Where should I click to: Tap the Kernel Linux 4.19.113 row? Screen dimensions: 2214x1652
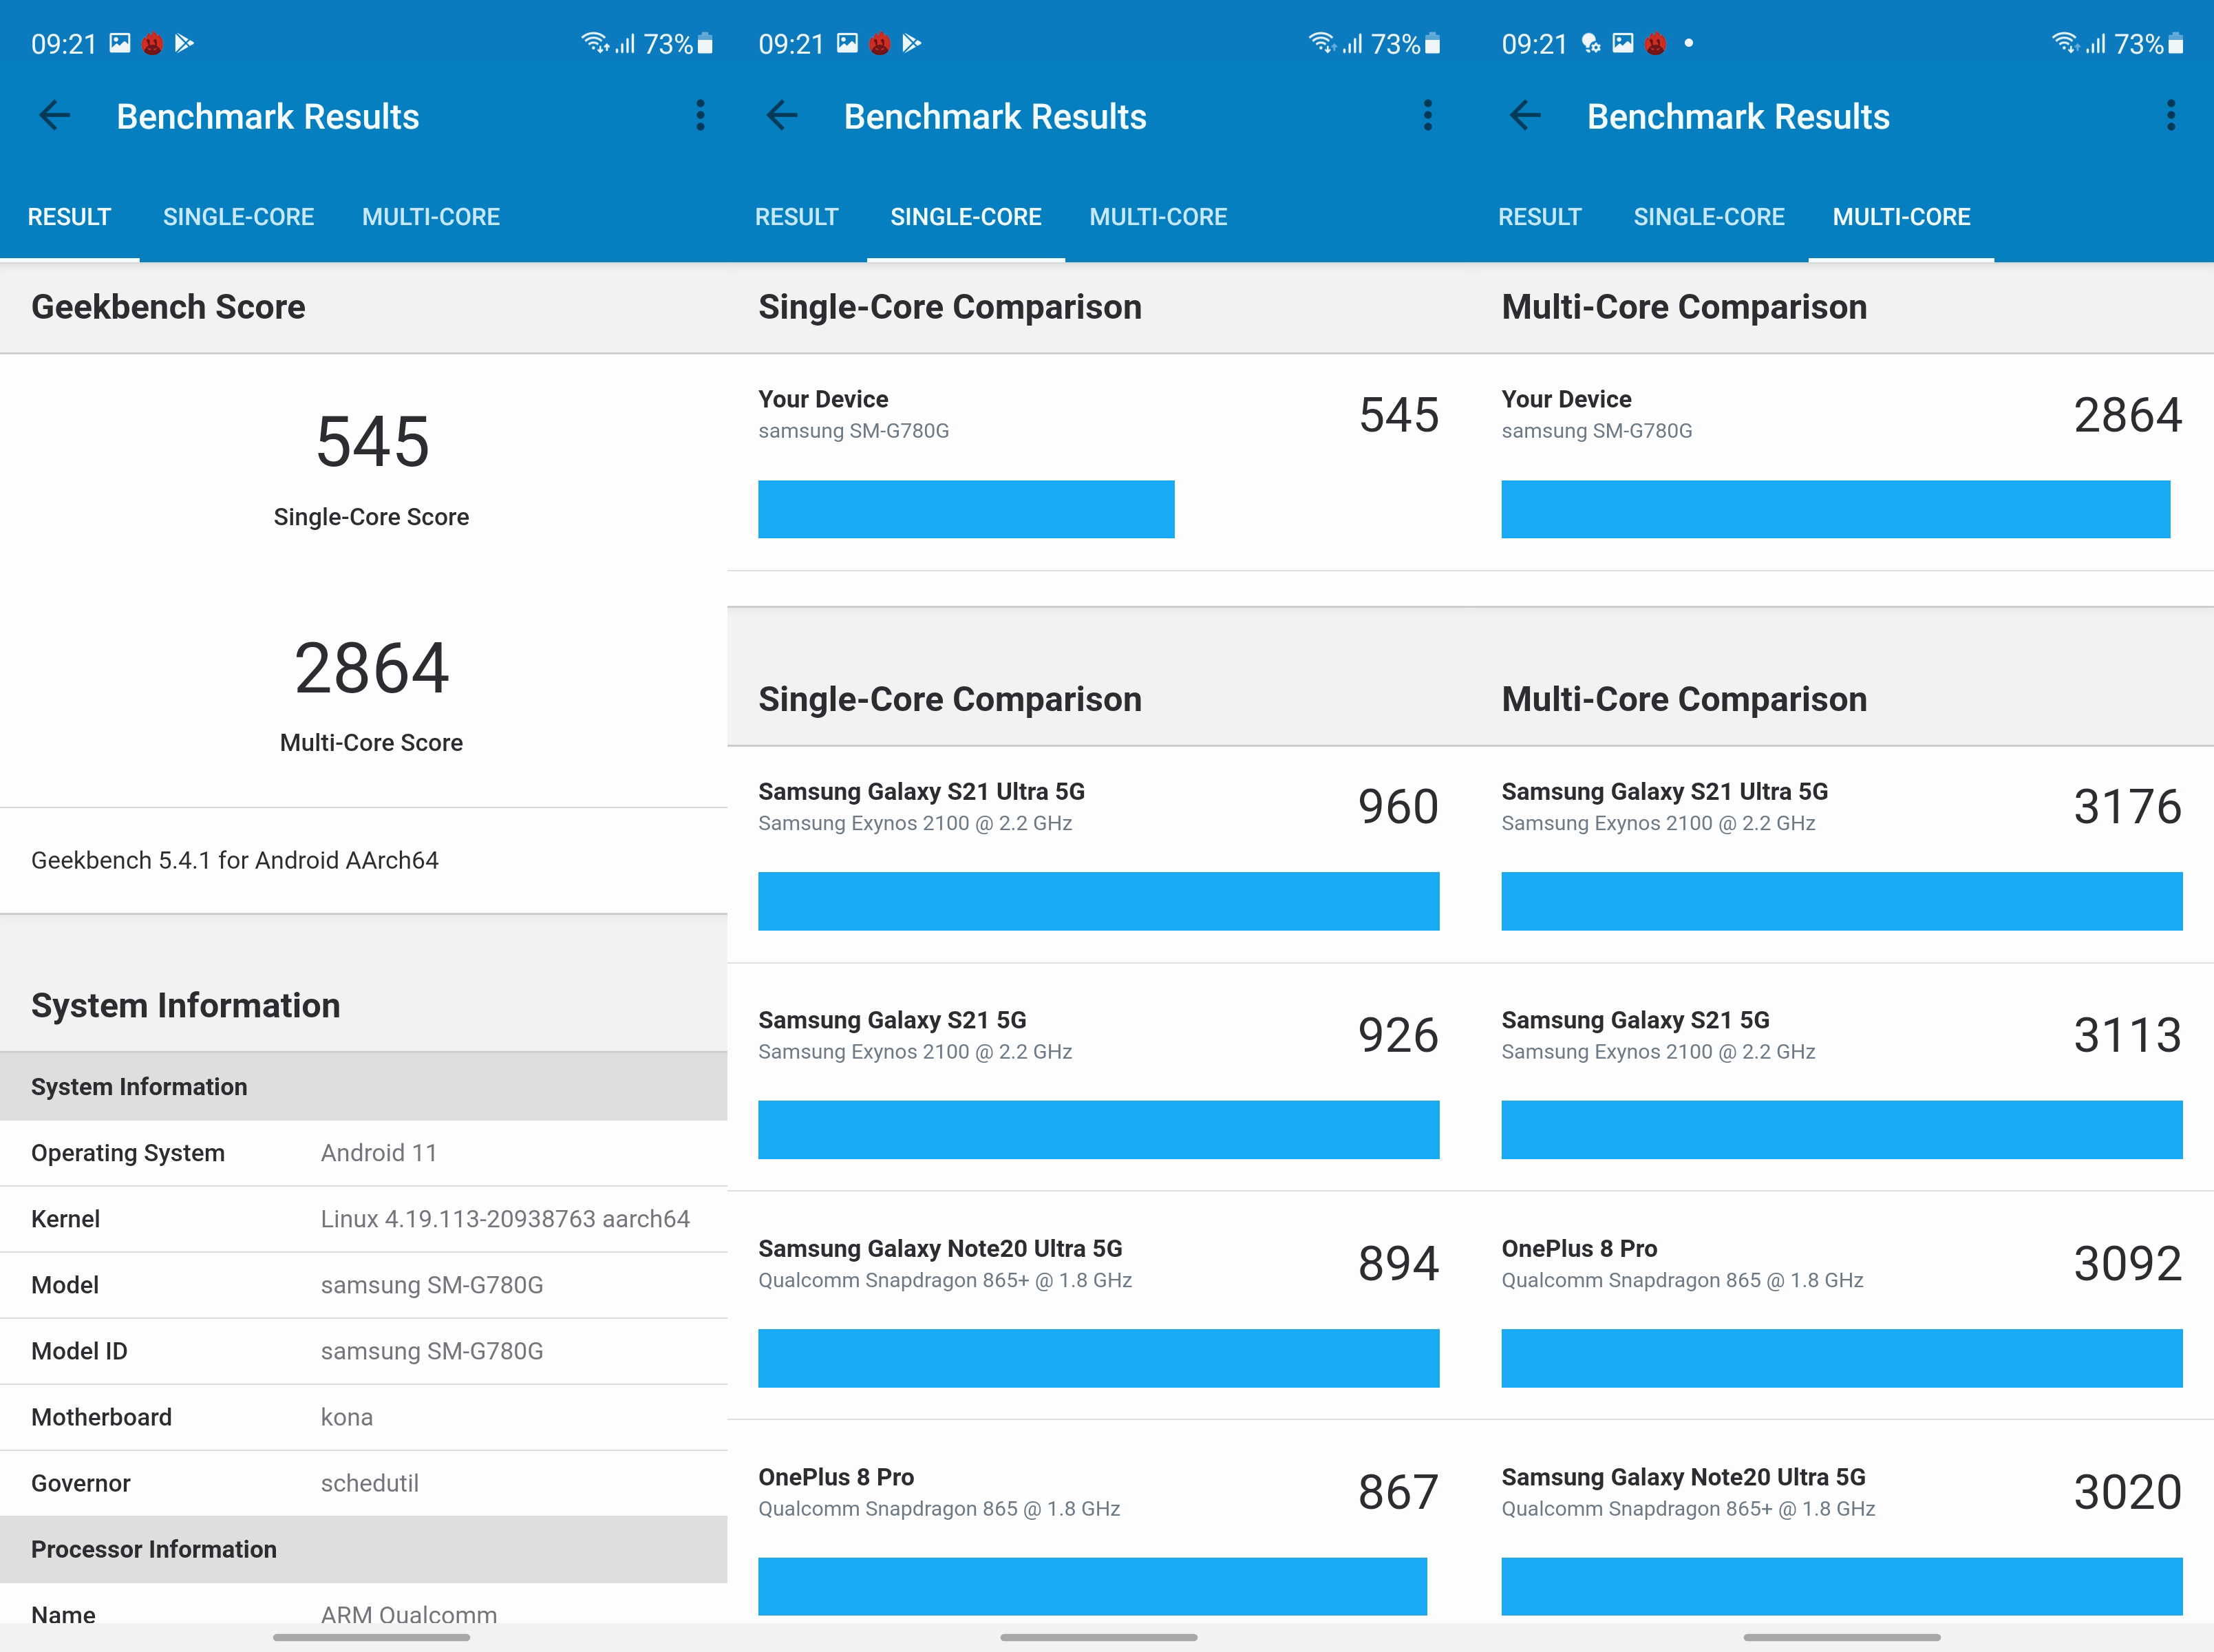[364, 1219]
